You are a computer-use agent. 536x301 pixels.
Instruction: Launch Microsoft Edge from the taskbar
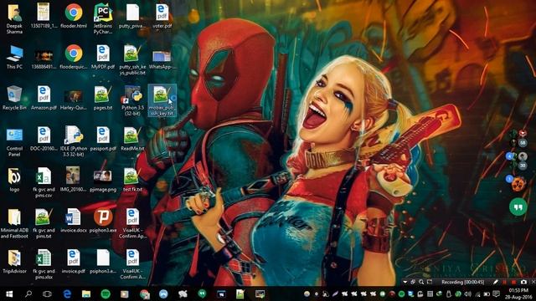click(67, 293)
